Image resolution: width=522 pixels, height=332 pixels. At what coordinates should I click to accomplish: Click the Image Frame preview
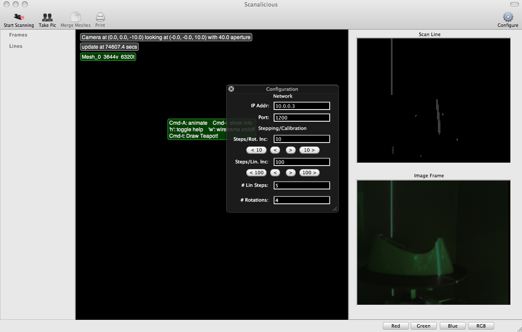433,242
